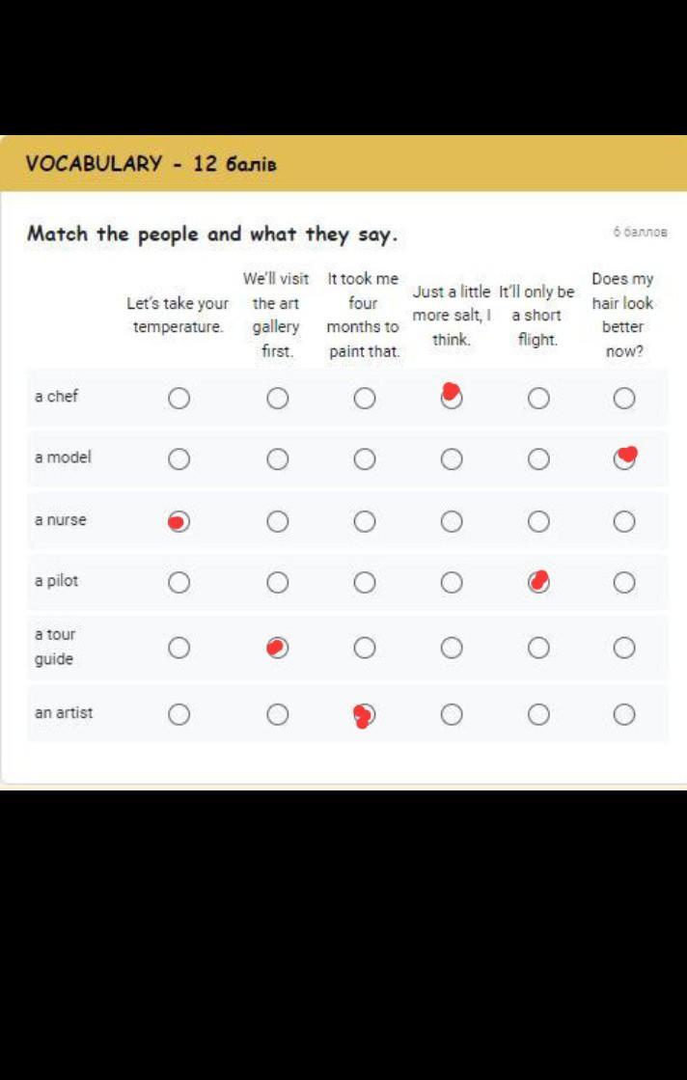The width and height of the screenshot is (687, 1080).
Task: Choose pilot row 'Let's take your temperature' radio
Action: (179, 583)
